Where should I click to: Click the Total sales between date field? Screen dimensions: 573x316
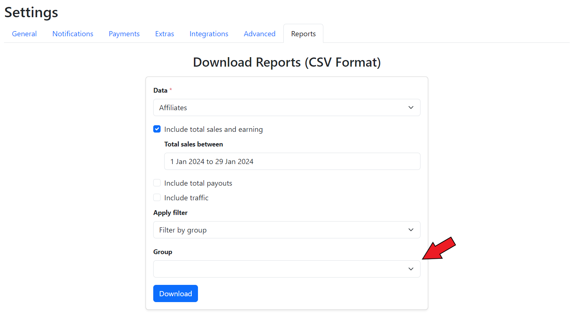pos(292,161)
